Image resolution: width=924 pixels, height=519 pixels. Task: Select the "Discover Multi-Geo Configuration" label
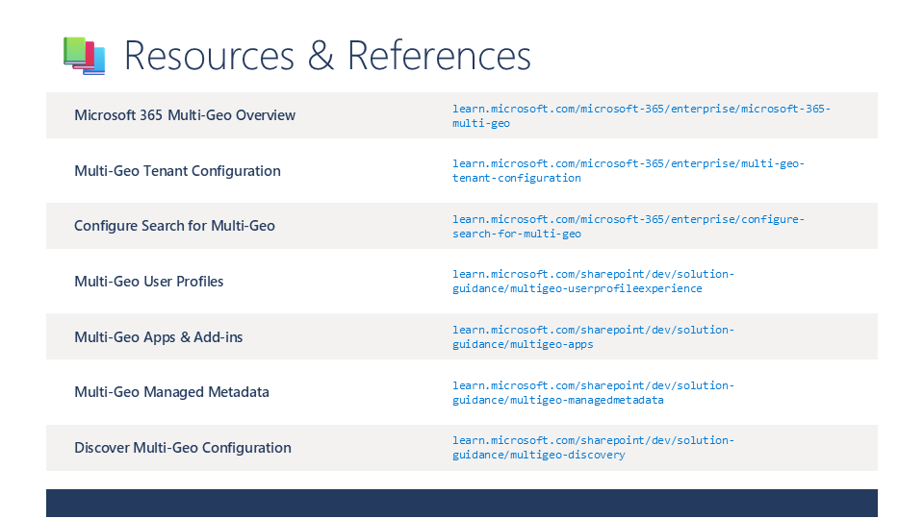[x=182, y=448]
